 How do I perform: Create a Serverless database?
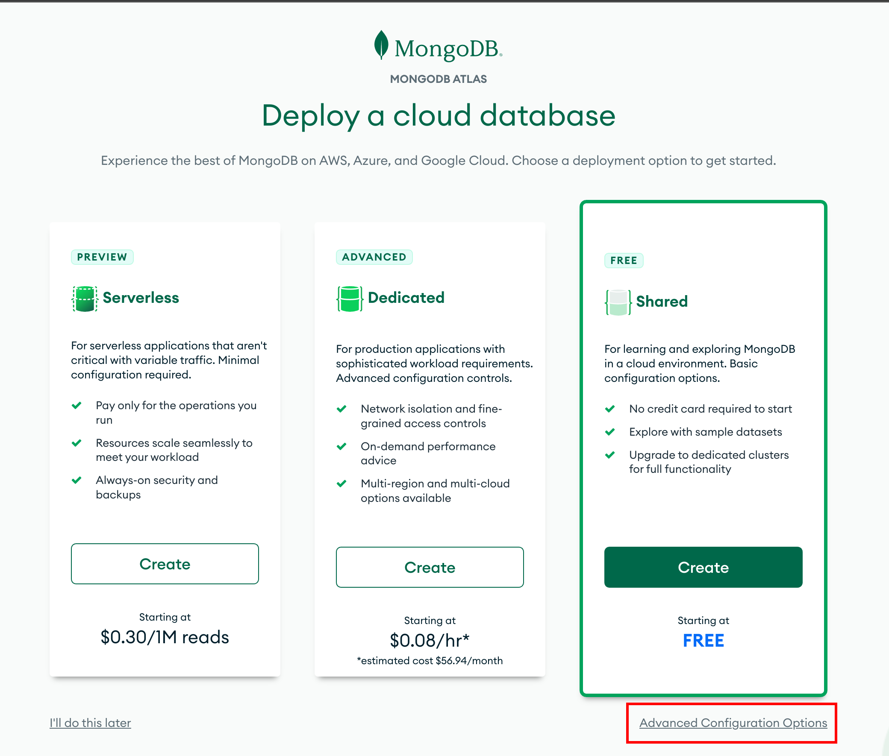pos(165,563)
